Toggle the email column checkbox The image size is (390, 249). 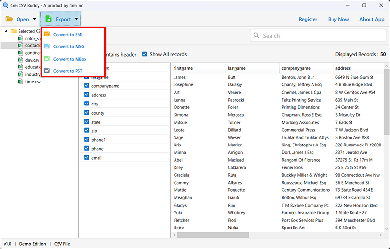87,157
